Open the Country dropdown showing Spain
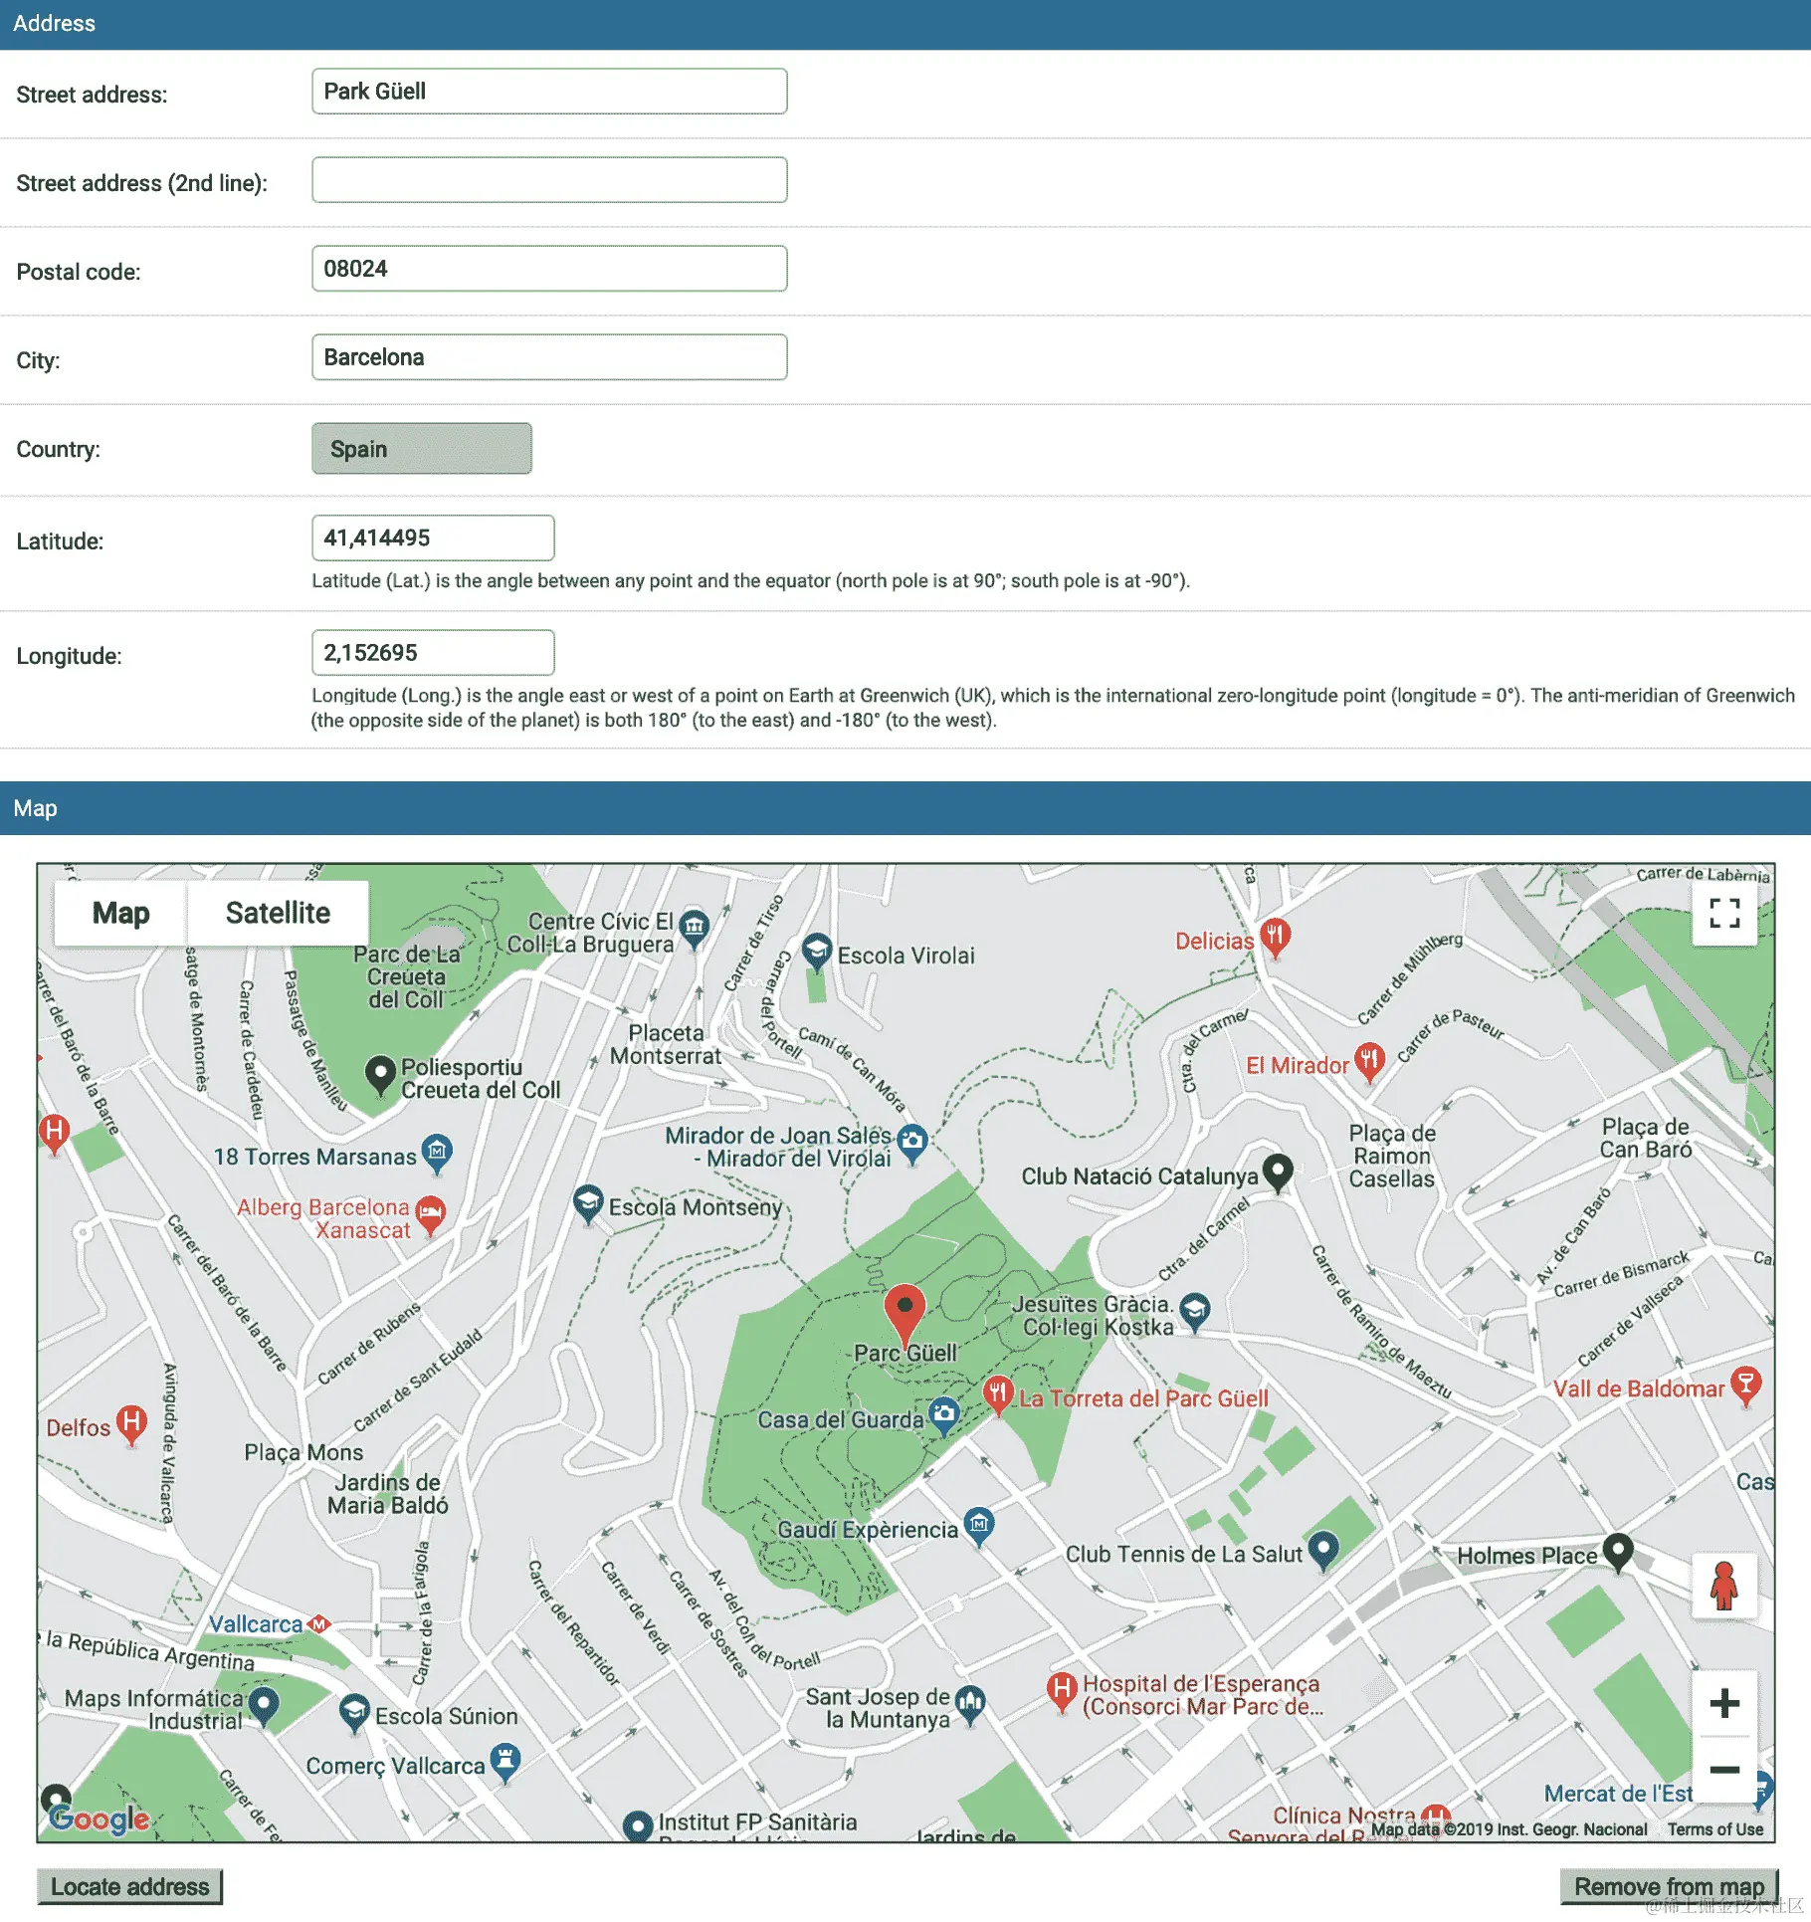This screenshot has height=1922, width=1811. tap(422, 449)
